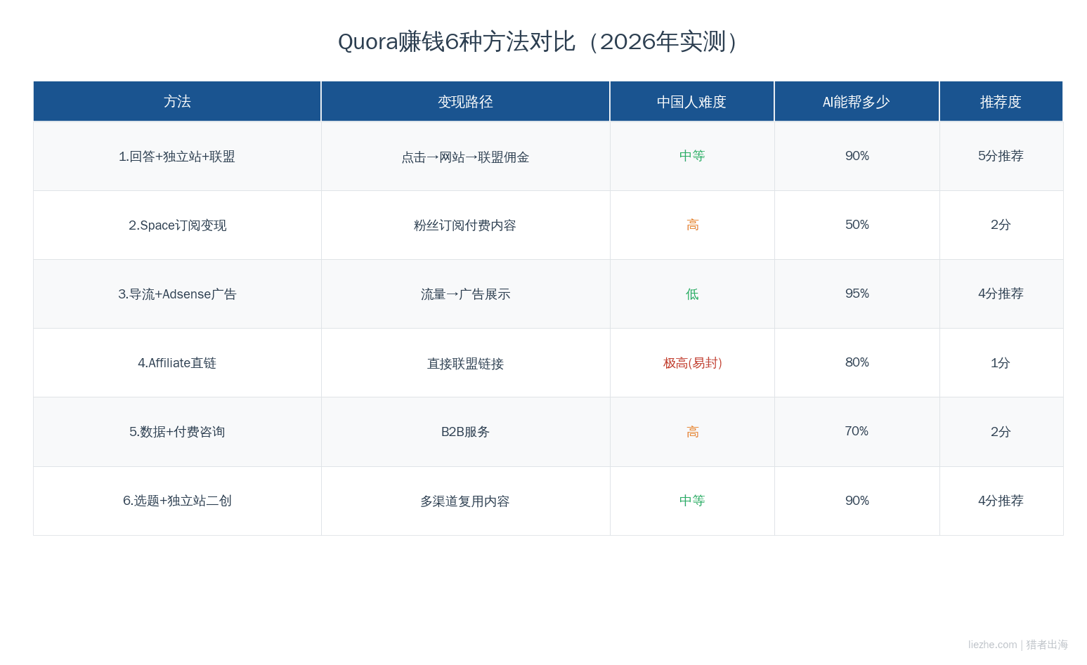Select the cell "粉丝订阅付费内容"
The image size is (1087, 665).
[x=465, y=225]
